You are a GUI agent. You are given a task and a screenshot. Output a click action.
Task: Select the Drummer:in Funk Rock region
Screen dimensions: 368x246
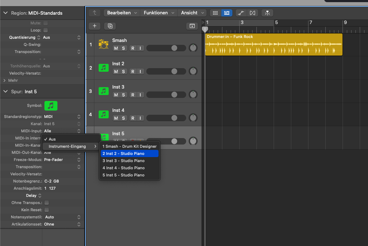click(274, 45)
